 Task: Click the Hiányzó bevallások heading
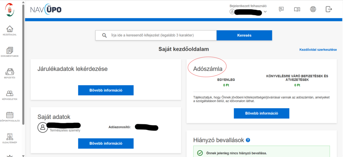[218, 140]
